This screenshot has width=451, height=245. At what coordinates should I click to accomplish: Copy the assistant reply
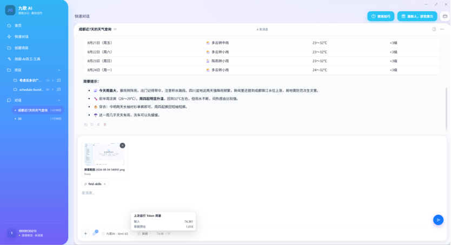(85, 125)
